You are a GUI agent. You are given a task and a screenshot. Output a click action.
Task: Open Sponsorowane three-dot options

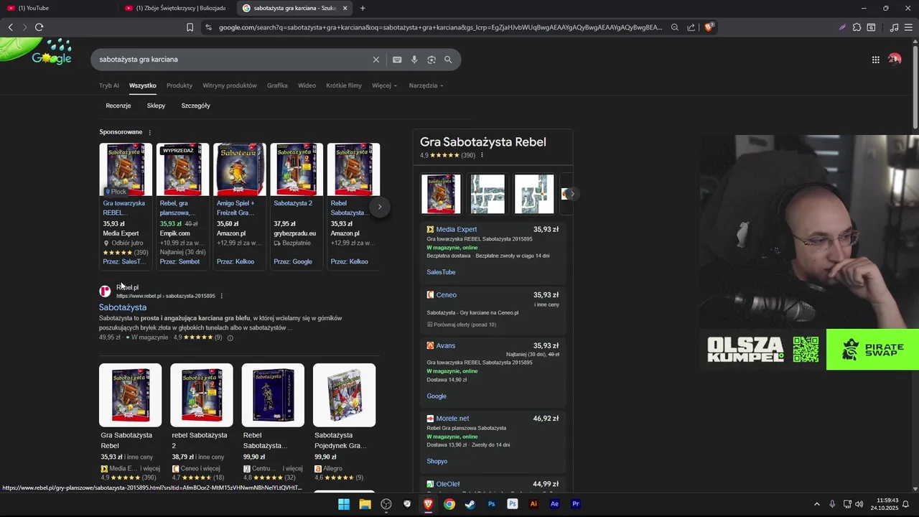point(150,132)
